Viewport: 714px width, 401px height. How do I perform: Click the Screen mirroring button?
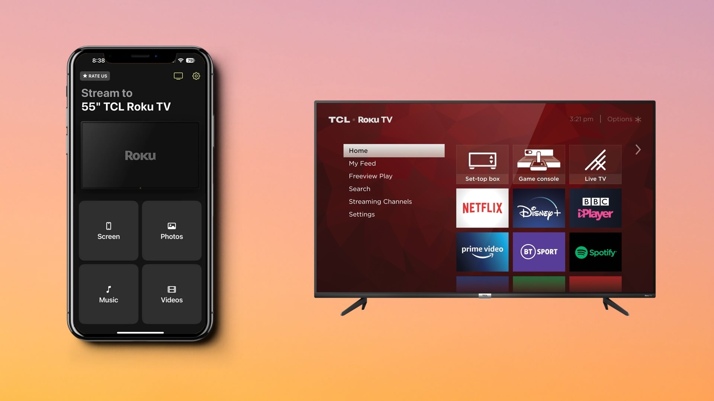(x=108, y=230)
